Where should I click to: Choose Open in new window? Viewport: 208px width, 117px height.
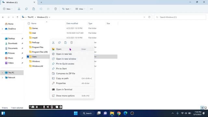[x=72, y=59]
